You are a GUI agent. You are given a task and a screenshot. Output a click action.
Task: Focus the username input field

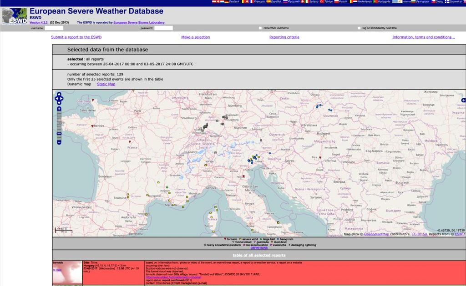click(54, 28)
